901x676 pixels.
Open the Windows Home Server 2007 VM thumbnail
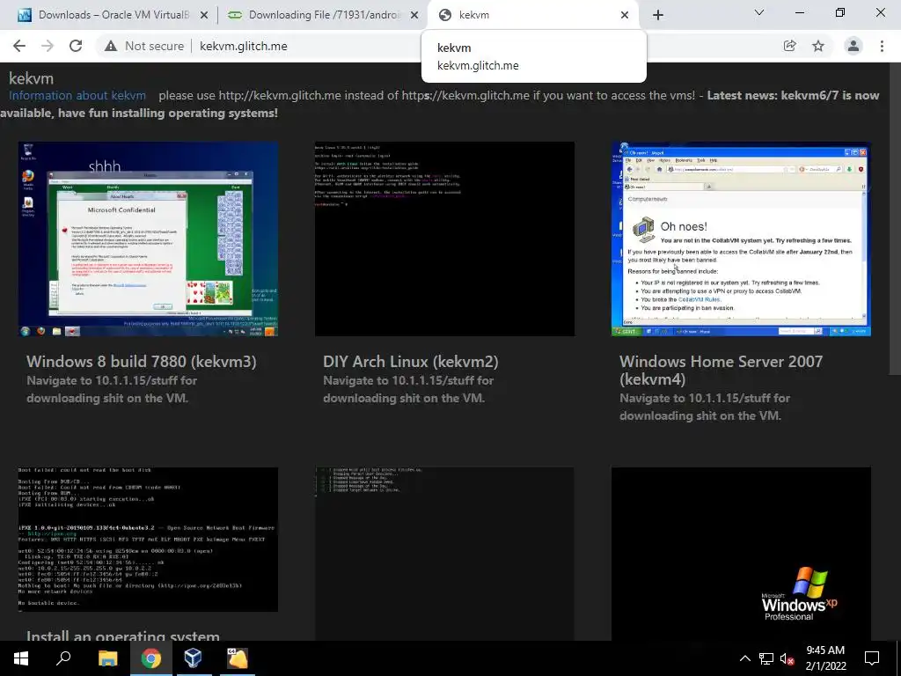tap(741, 239)
